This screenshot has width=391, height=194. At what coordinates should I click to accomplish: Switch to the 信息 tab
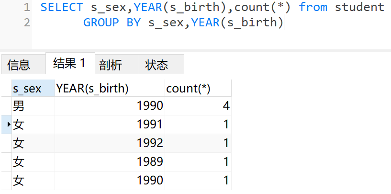(19, 65)
